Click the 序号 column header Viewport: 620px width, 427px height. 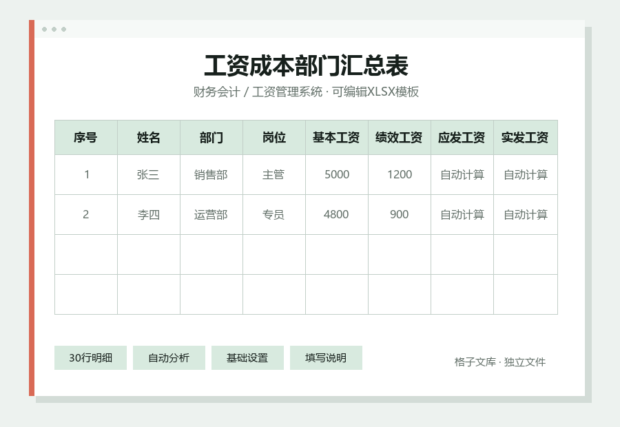pyautogui.click(x=86, y=138)
